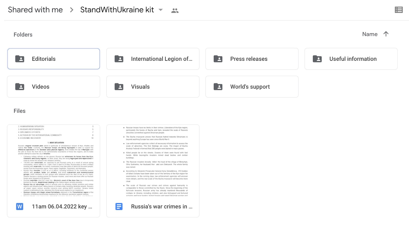Click the Press releases folder icon
Viewport: 409px width, 229px height.
pos(218,59)
